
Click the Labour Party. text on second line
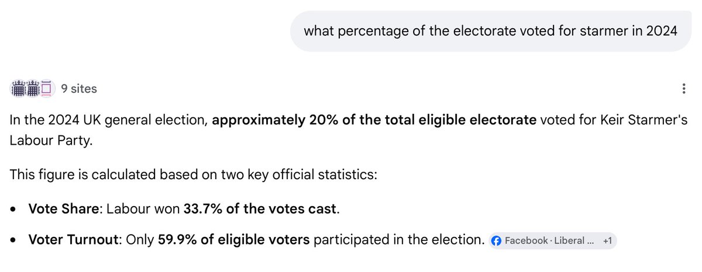(51, 142)
